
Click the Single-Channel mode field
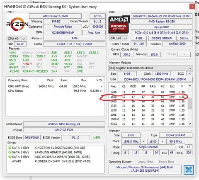tap(148, 147)
